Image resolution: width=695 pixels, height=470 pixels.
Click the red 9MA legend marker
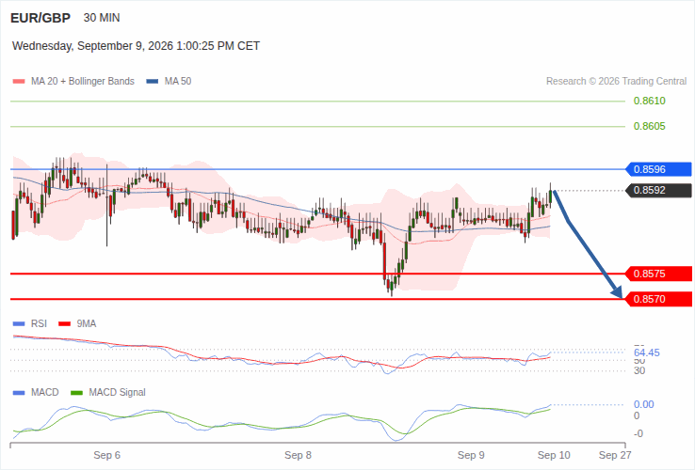coord(65,324)
